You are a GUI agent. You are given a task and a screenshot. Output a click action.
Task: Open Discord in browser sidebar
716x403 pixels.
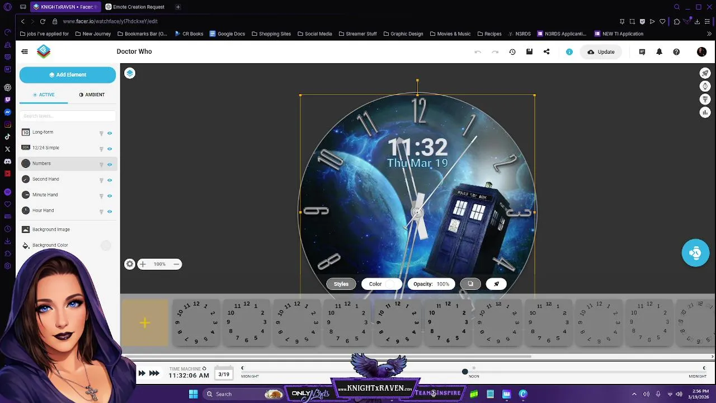(7, 161)
